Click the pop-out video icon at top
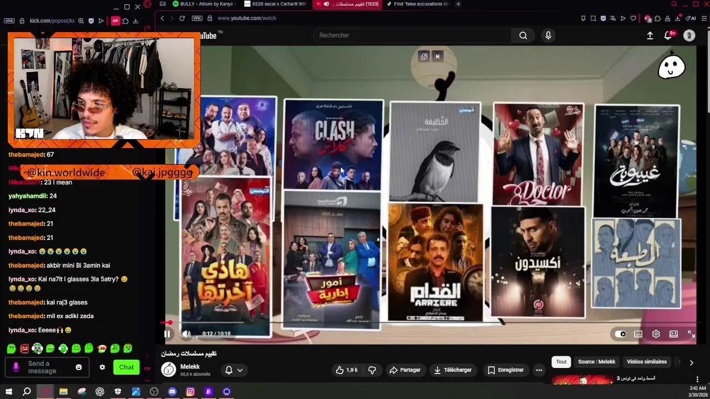The image size is (710, 399). coord(424,57)
